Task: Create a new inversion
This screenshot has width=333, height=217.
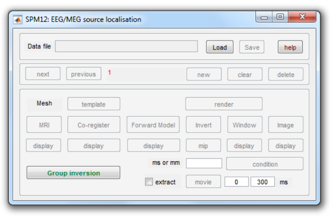Action: click(204, 74)
